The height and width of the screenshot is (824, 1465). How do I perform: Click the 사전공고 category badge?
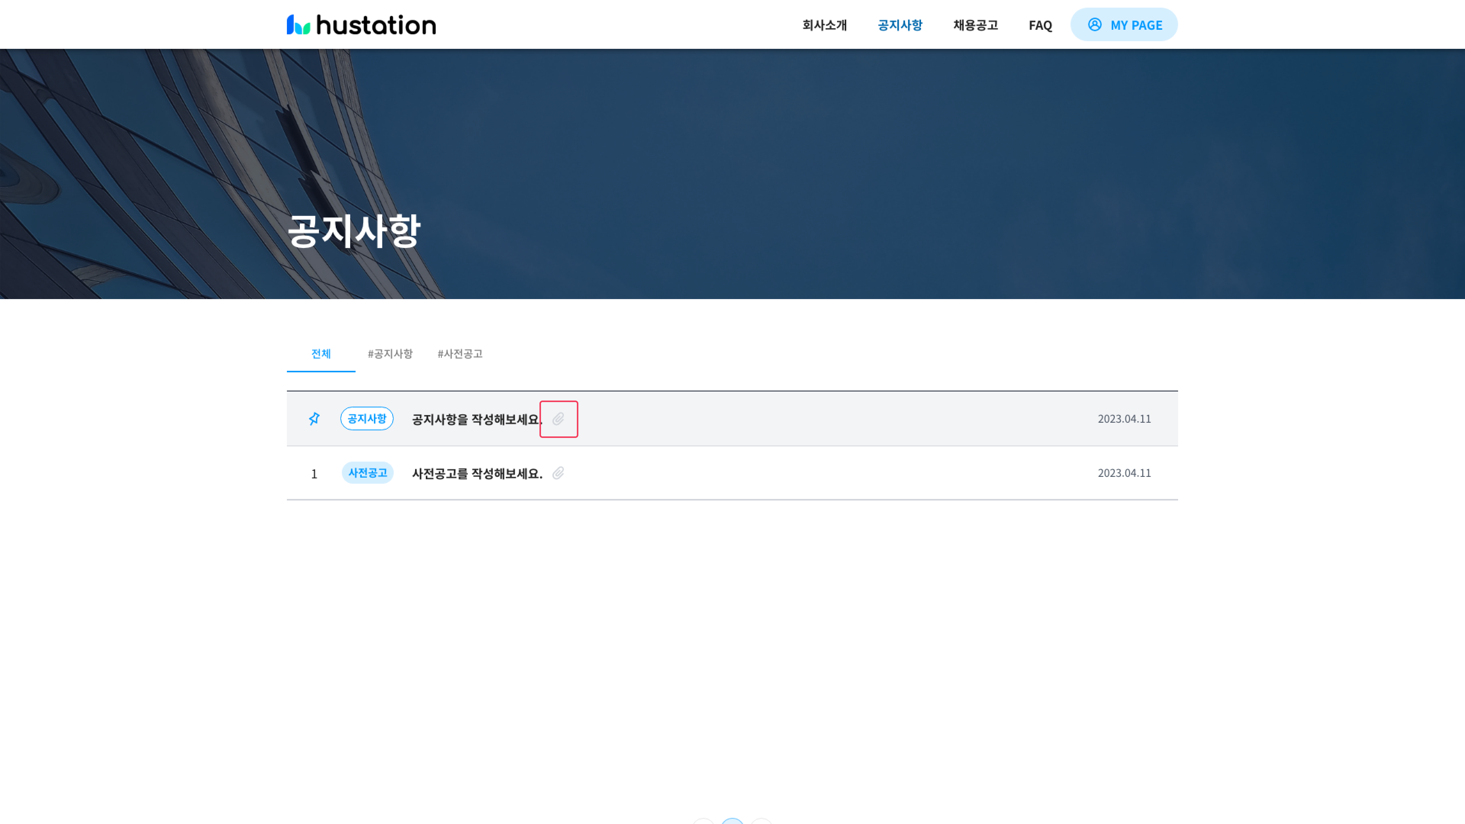(367, 473)
